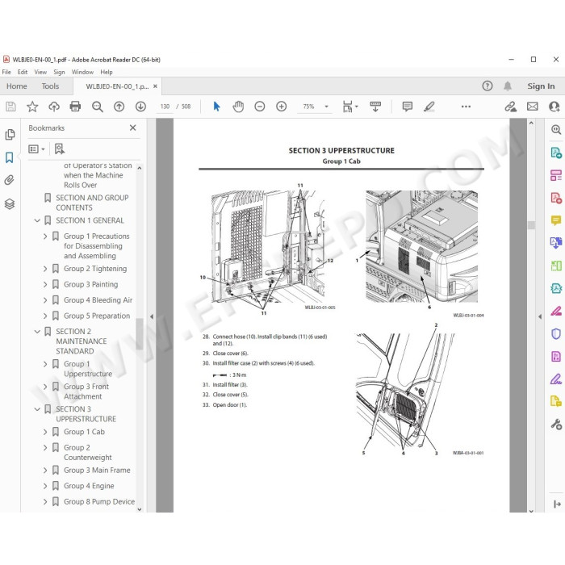Open Group 2 Counterweight bookmark

87,453
